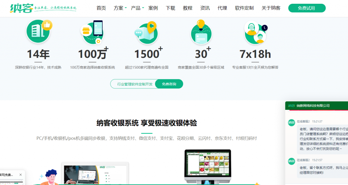Click the 100万 statistic text
Viewport: 348px width, 185px height.
click(93, 53)
